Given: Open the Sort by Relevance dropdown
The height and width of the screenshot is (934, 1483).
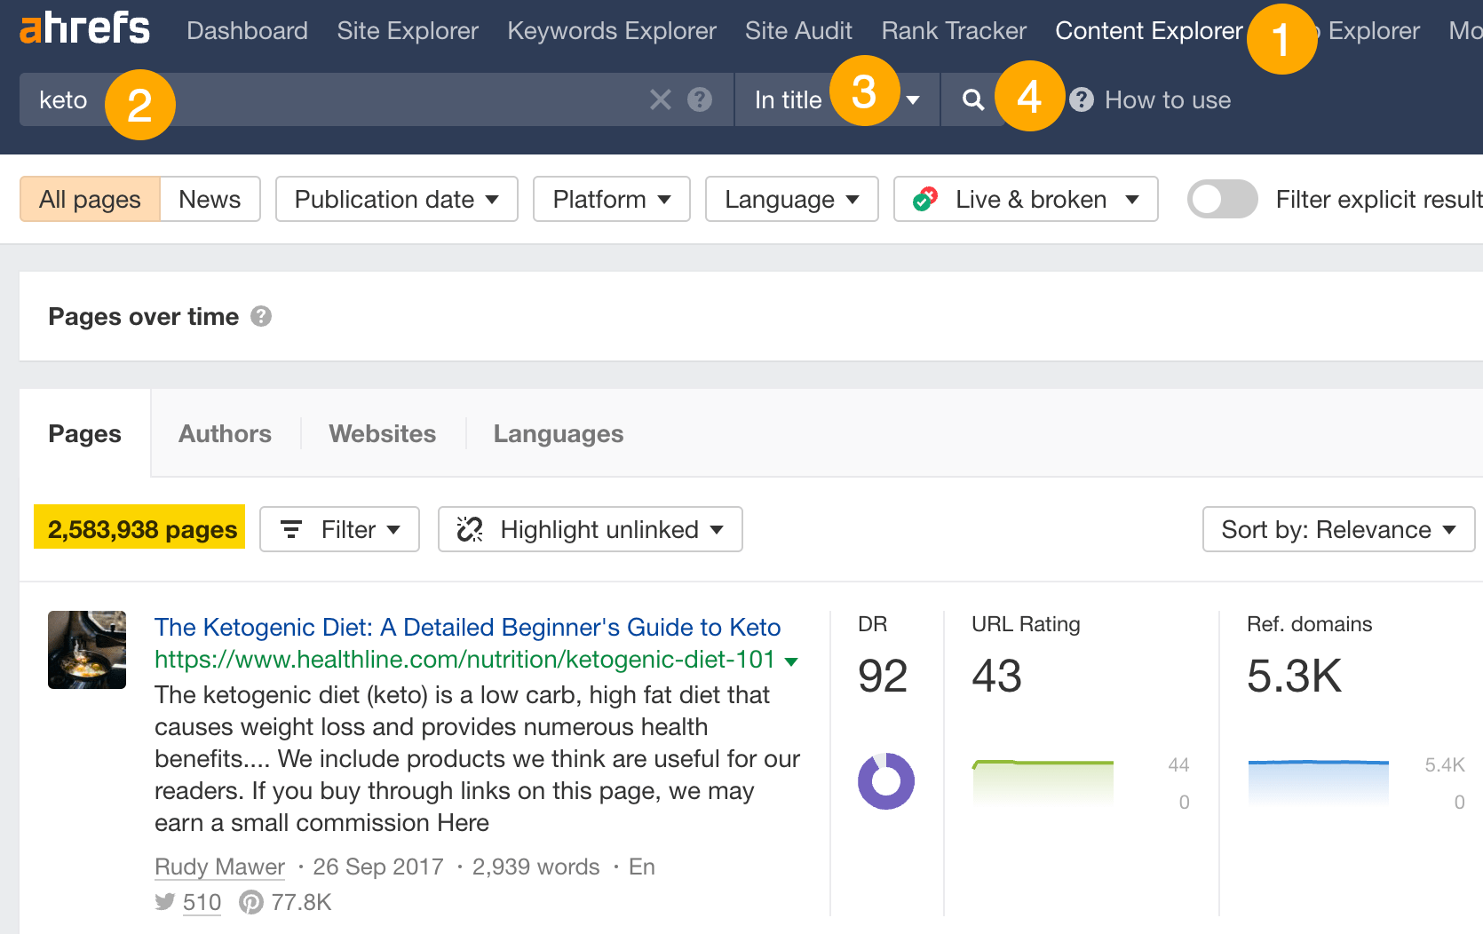Looking at the screenshot, I should 1336,529.
